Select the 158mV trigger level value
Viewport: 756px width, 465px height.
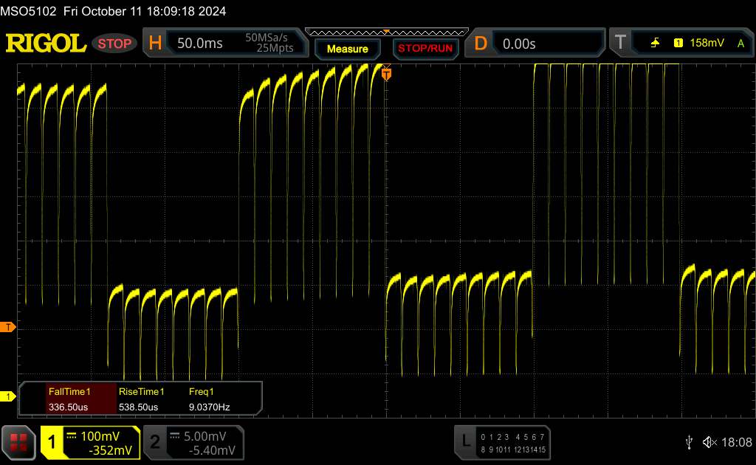pyautogui.click(x=707, y=43)
